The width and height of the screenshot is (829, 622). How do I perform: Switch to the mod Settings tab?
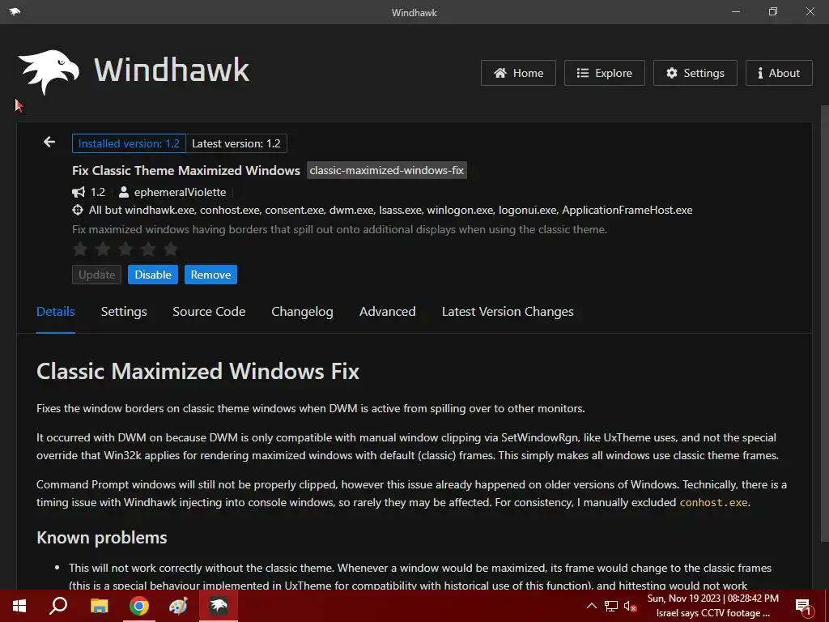click(x=124, y=312)
